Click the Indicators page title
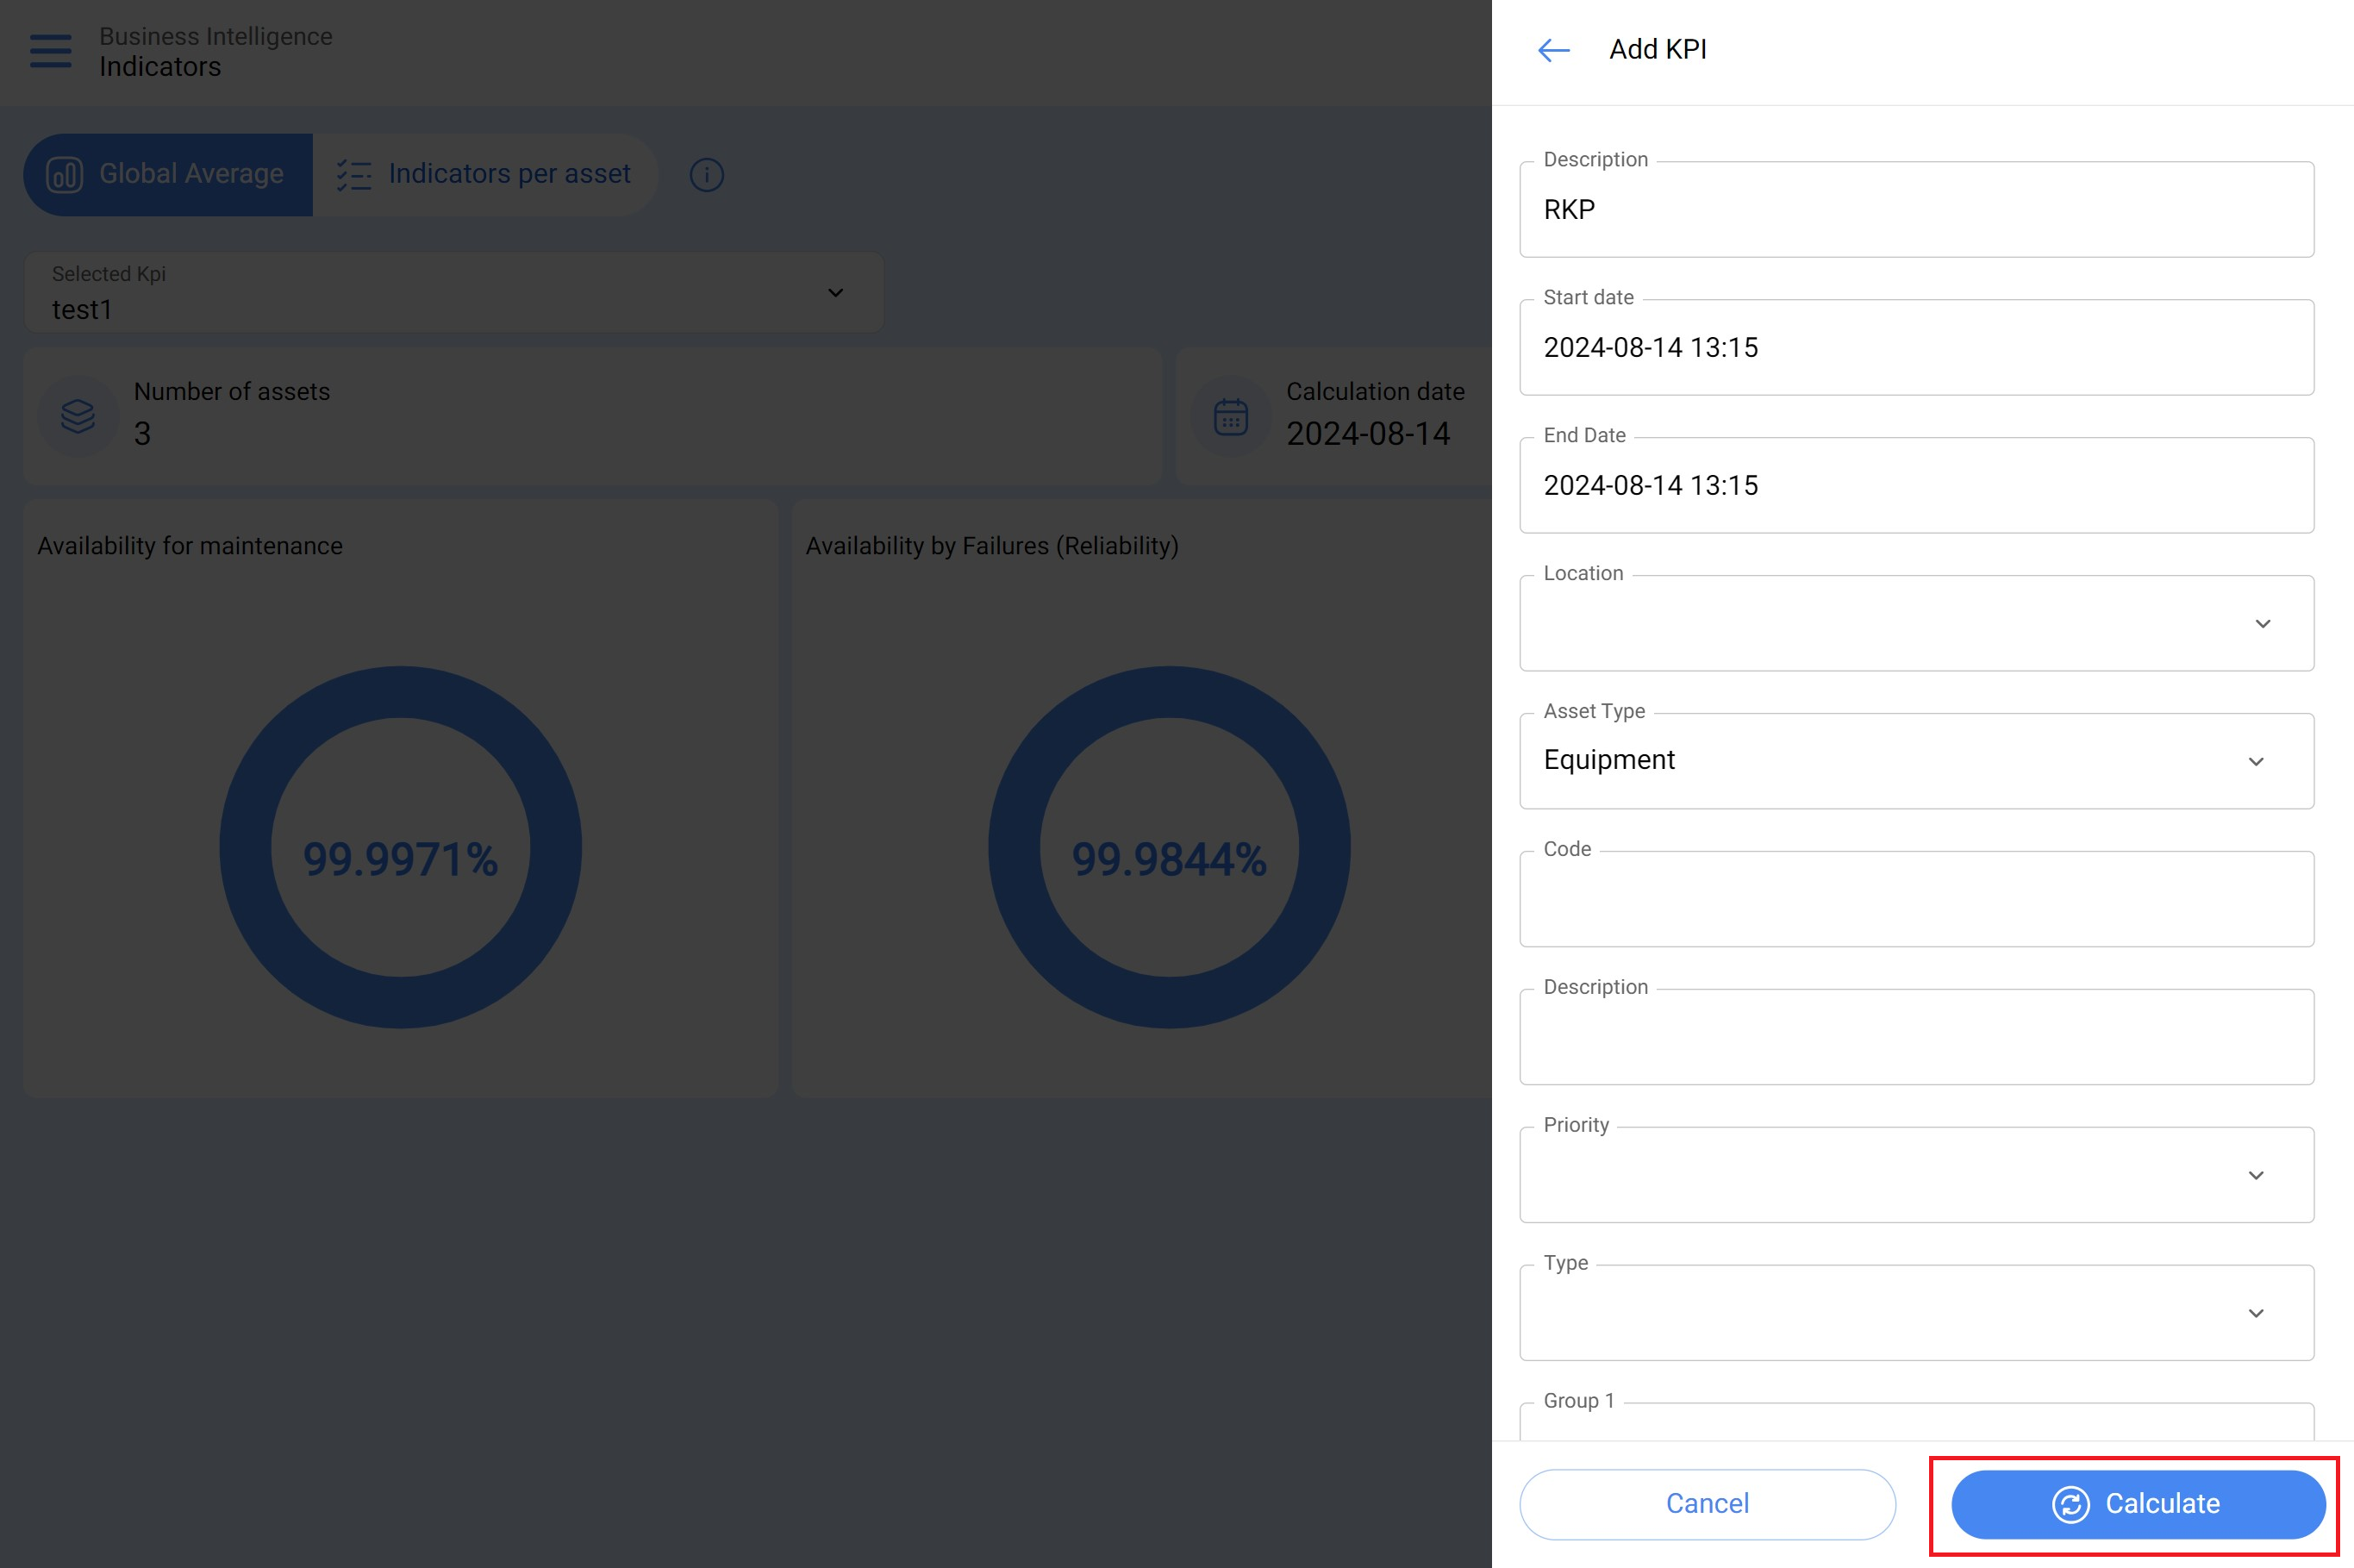 [x=160, y=67]
